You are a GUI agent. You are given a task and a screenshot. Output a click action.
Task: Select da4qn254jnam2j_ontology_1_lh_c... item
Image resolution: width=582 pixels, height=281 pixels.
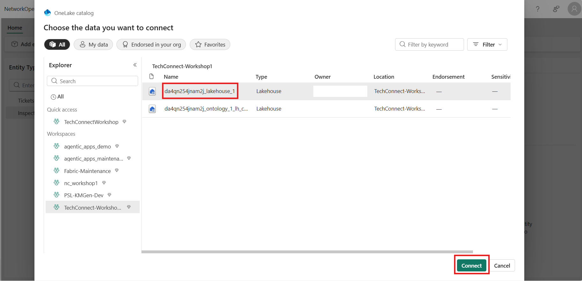point(206,109)
